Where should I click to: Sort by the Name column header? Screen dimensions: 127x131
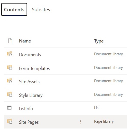(25, 41)
